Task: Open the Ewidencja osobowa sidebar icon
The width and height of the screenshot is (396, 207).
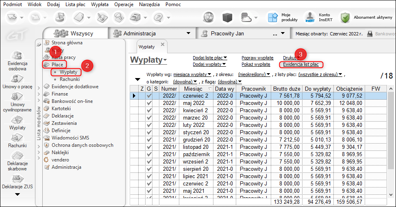Action: coord(17,56)
